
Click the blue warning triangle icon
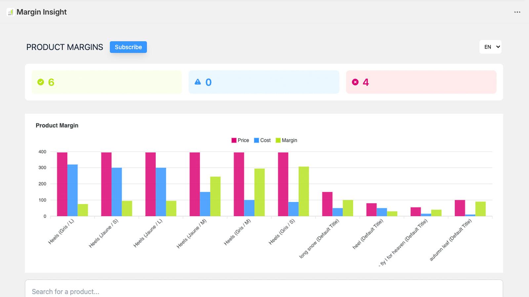point(197,82)
